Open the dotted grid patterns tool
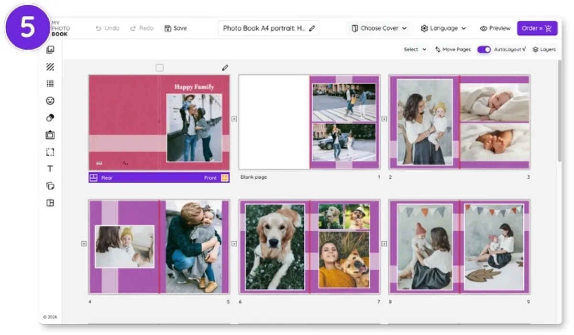Viewport: 574px width, 335px height. (x=50, y=84)
